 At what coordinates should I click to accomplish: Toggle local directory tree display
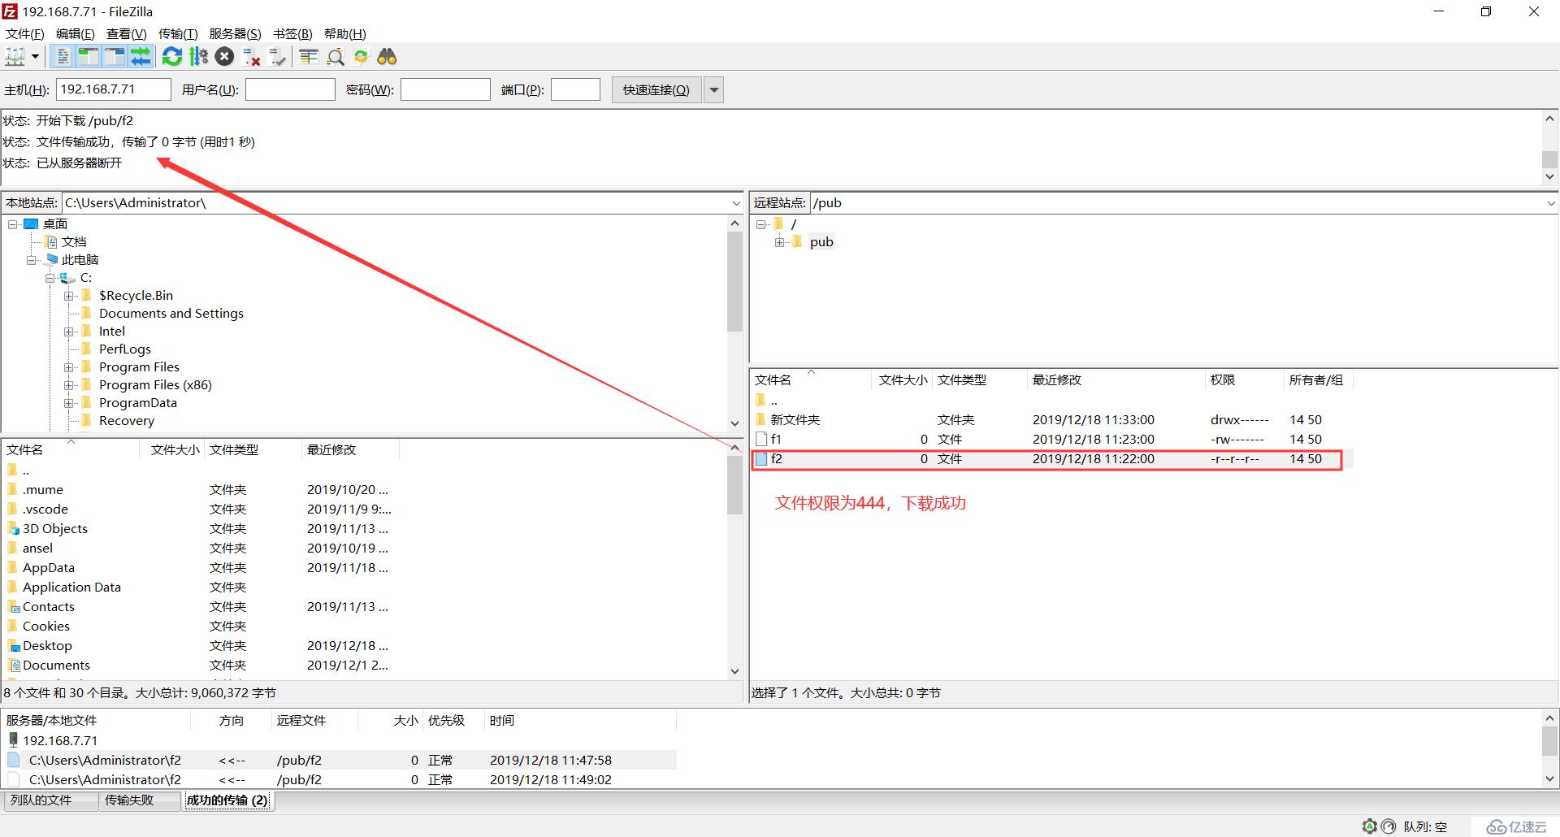tap(89, 57)
